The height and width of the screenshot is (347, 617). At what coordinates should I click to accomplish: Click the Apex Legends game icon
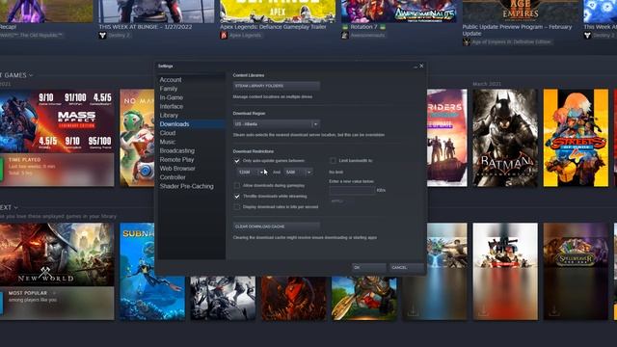pyautogui.click(x=224, y=35)
